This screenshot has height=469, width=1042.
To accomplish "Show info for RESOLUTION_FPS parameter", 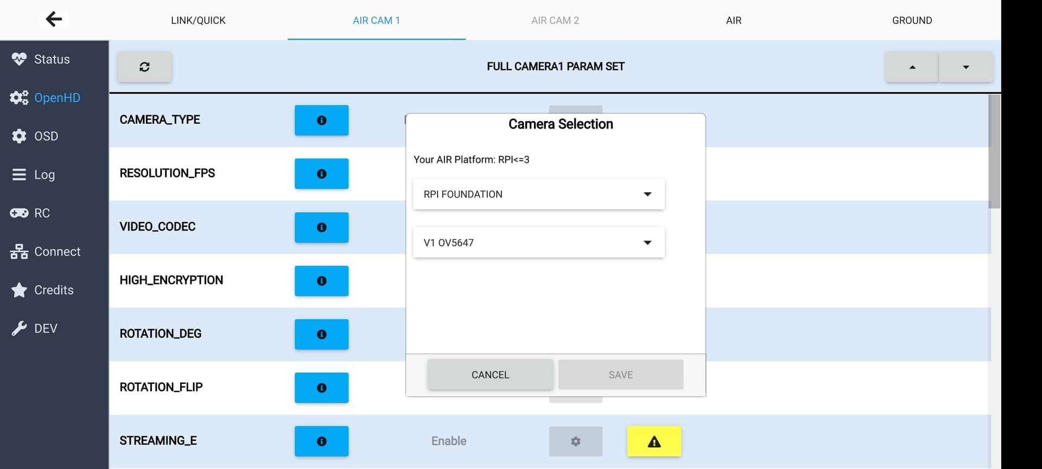I will [x=321, y=174].
